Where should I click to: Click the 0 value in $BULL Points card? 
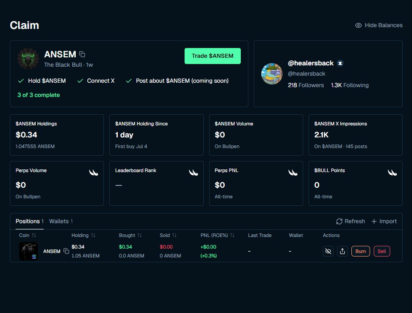[x=317, y=185]
